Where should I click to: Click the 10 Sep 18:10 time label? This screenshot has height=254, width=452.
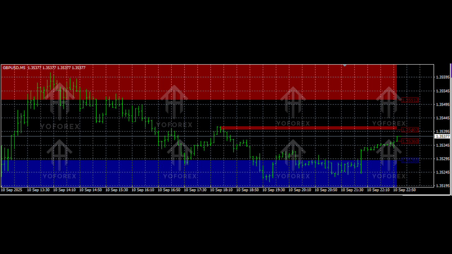tap(221, 190)
